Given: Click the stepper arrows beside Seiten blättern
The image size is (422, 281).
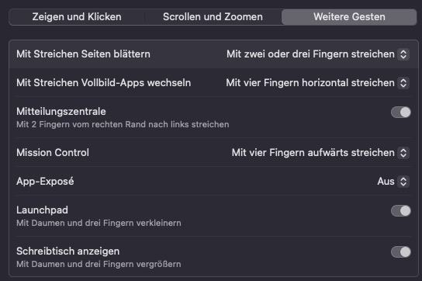Looking at the screenshot, I should click(403, 54).
